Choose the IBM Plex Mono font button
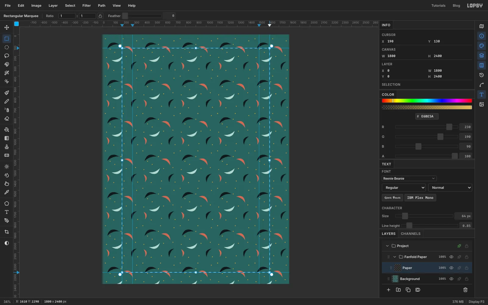This screenshot has width=488, height=305. [x=420, y=198]
